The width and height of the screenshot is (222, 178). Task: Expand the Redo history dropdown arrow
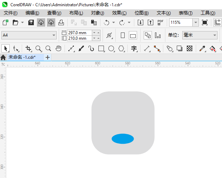tap(129, 22)
